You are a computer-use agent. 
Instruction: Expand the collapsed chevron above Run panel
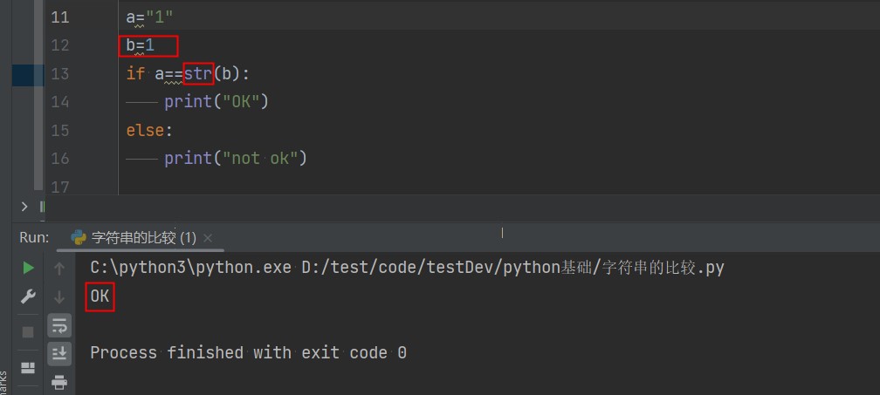point(24,207)
